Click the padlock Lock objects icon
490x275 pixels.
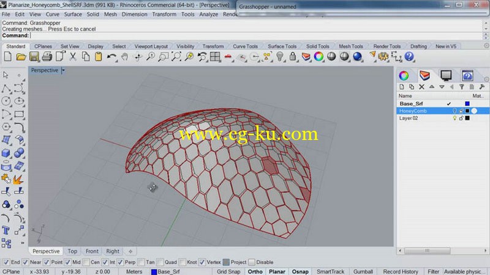coord(293,57)
